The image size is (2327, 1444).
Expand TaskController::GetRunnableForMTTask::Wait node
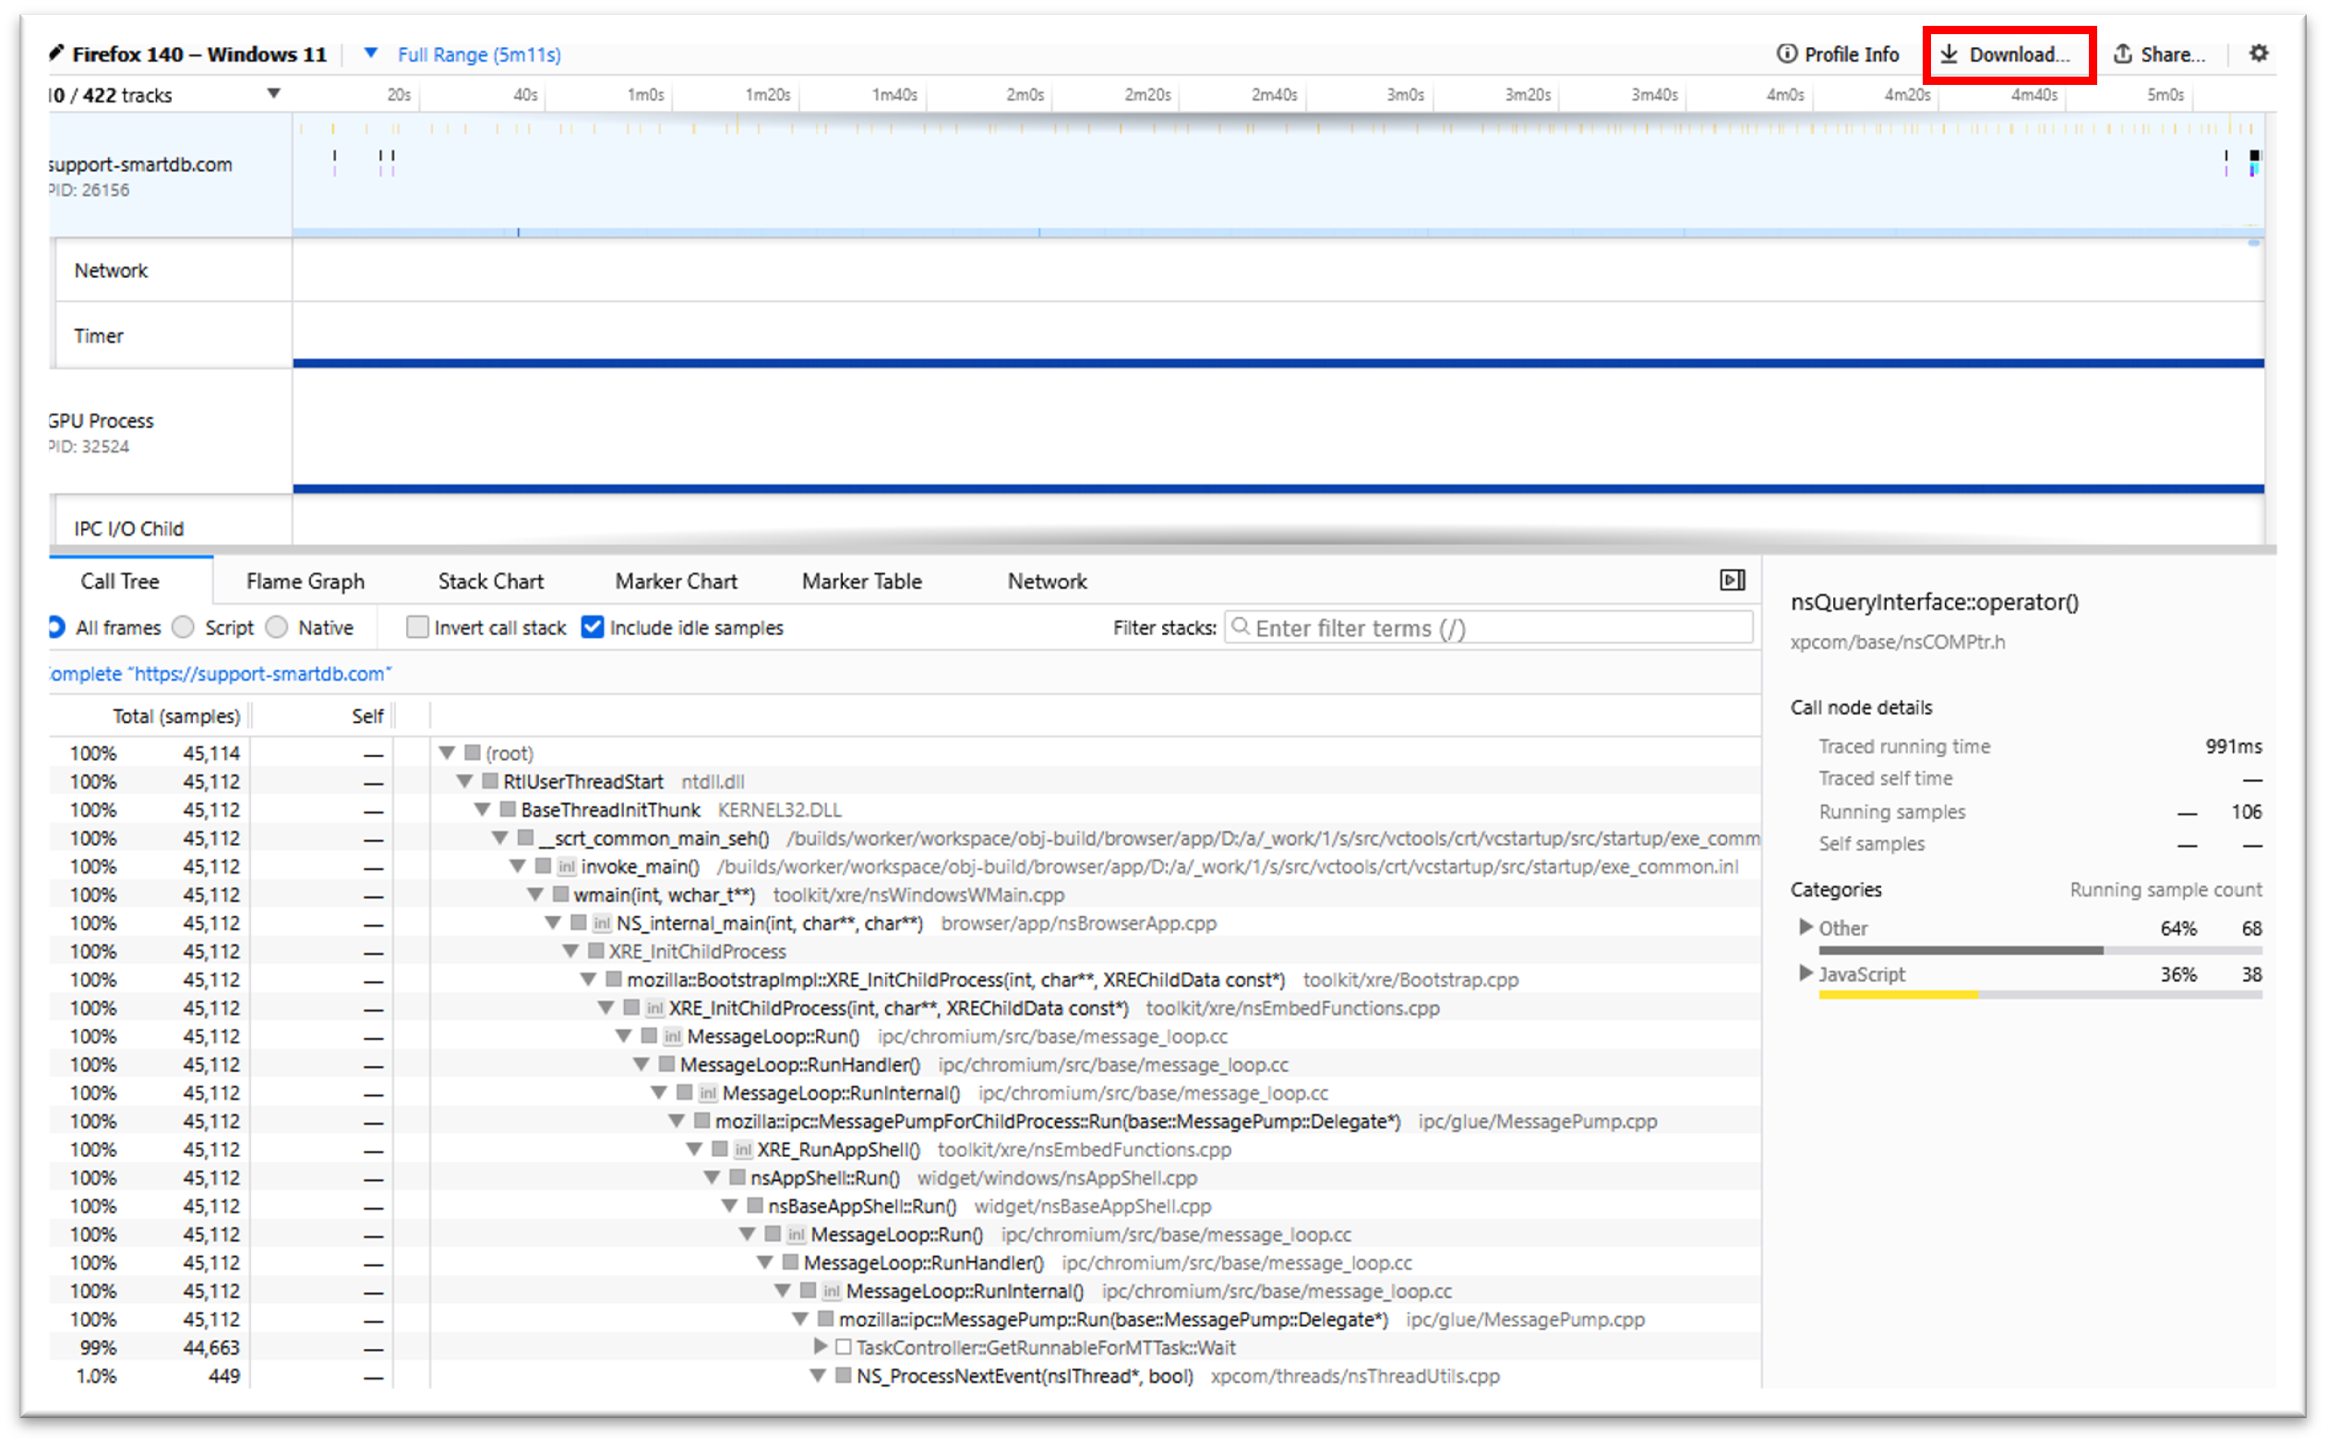click(x=820, y=1346)
